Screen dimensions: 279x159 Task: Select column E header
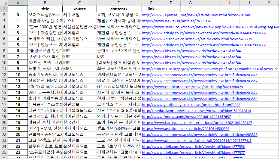click(151, 3)
